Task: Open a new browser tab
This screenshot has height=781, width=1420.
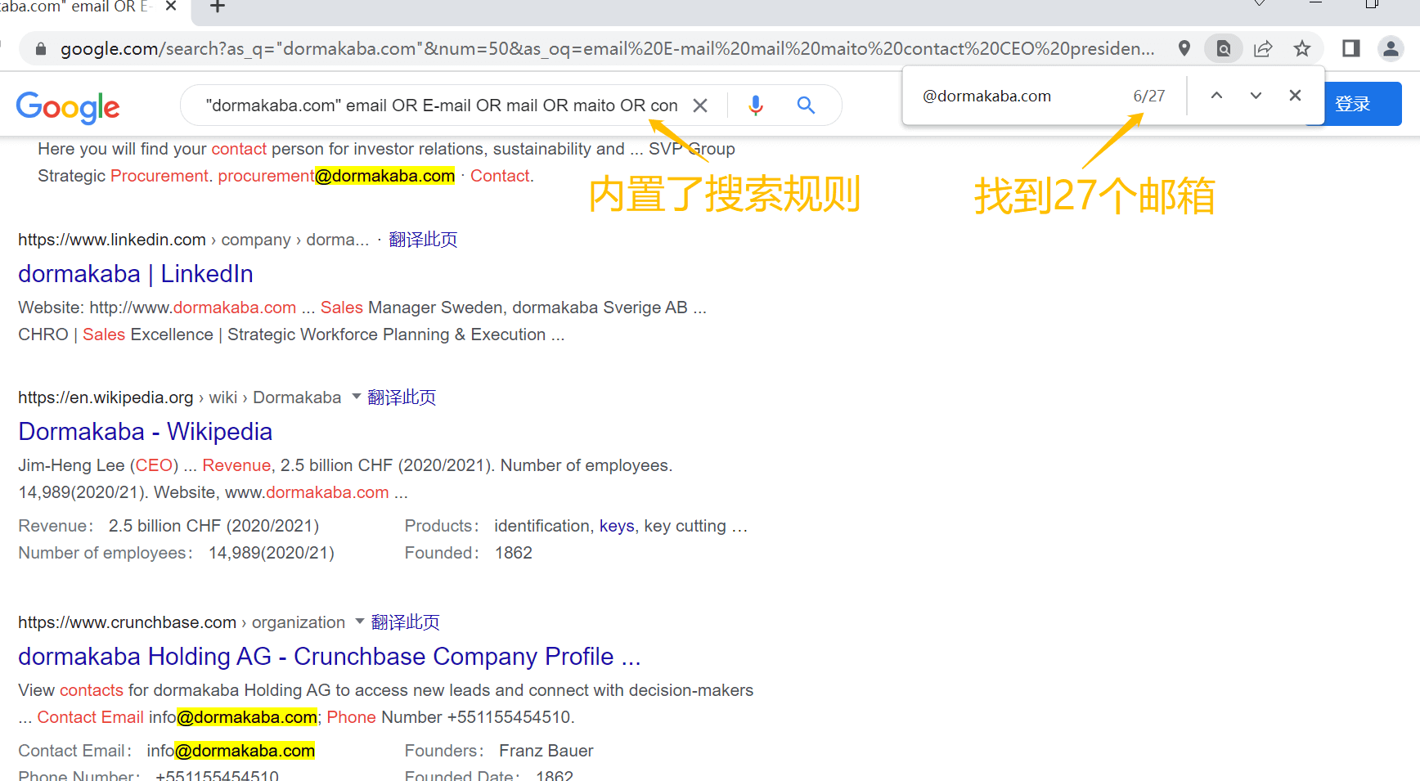Action: tap(218, 7)
